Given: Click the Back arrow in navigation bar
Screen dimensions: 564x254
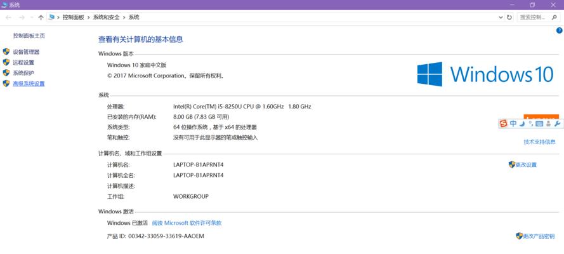Looking at the screenshot, I should coord(8,17).
